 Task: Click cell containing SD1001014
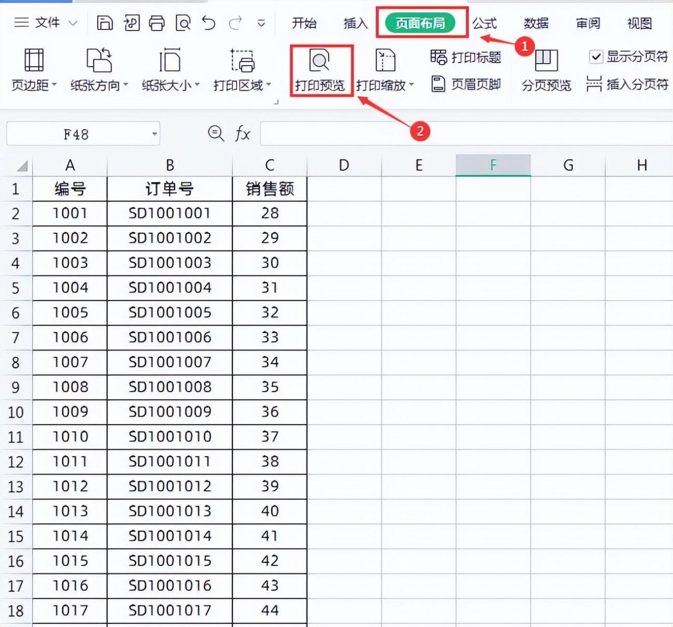point(170,536)
